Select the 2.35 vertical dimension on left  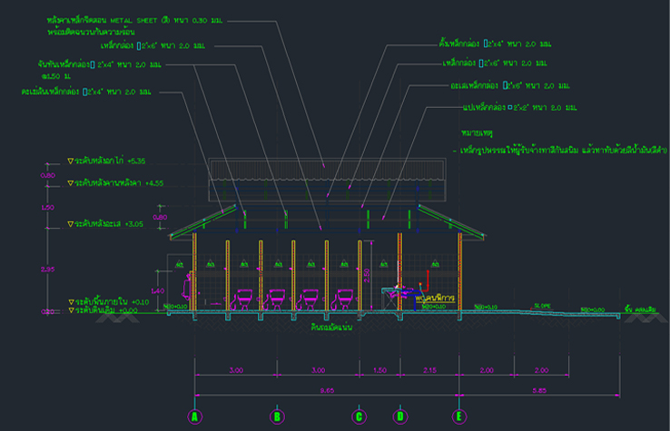(47, 269)
